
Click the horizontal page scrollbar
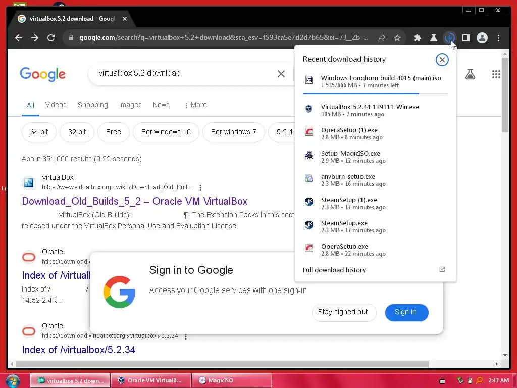click(x=222, y=364)
